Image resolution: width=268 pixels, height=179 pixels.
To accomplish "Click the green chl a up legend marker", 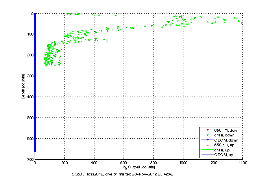I will [x=207, y=151].
